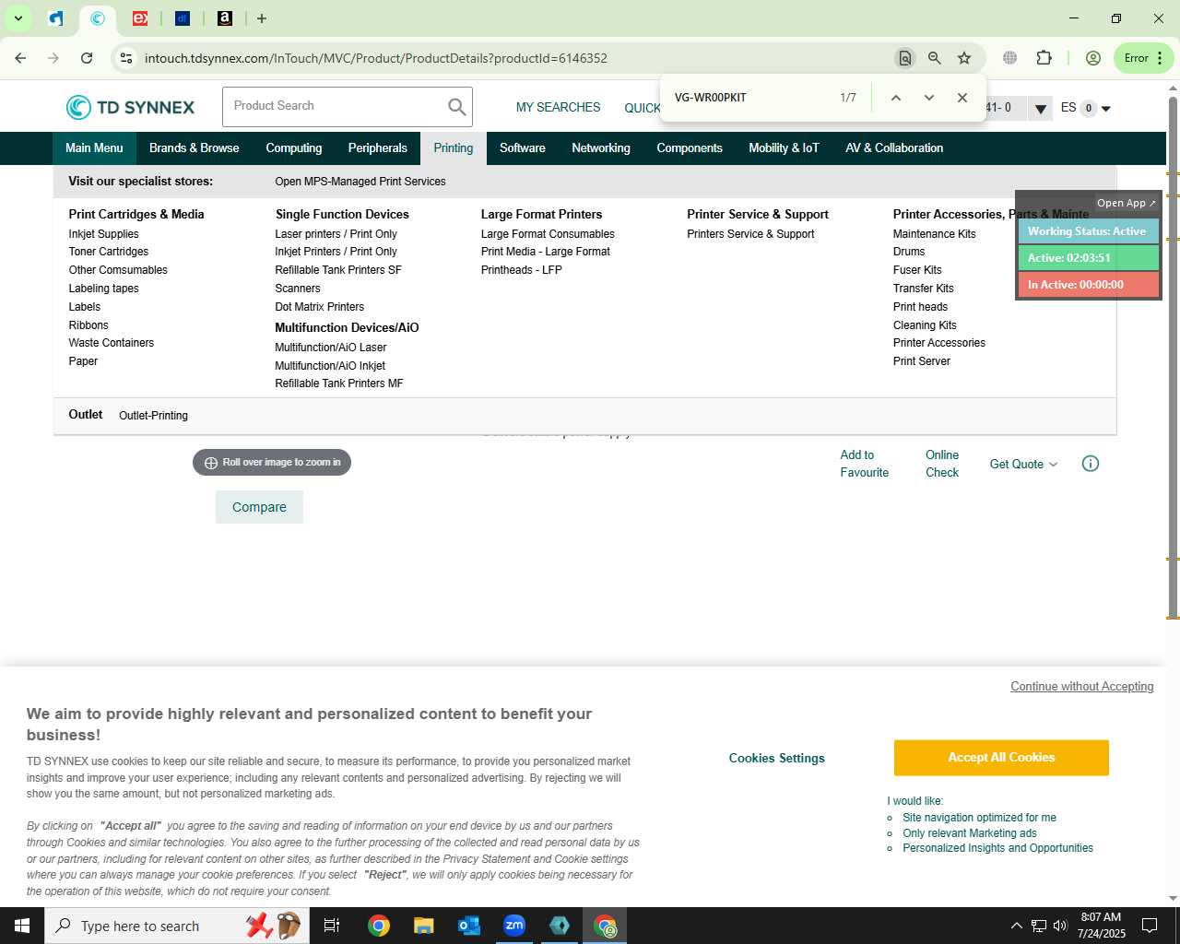Open the account dropdown triangle
This screenshot has width=1180, height=944.
pyautogui.click(x=1040, y=109)
